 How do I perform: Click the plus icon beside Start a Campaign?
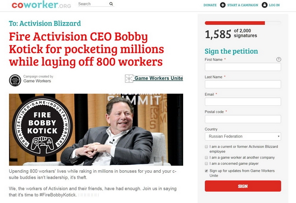pyautogui.click(x=223, y=5)
